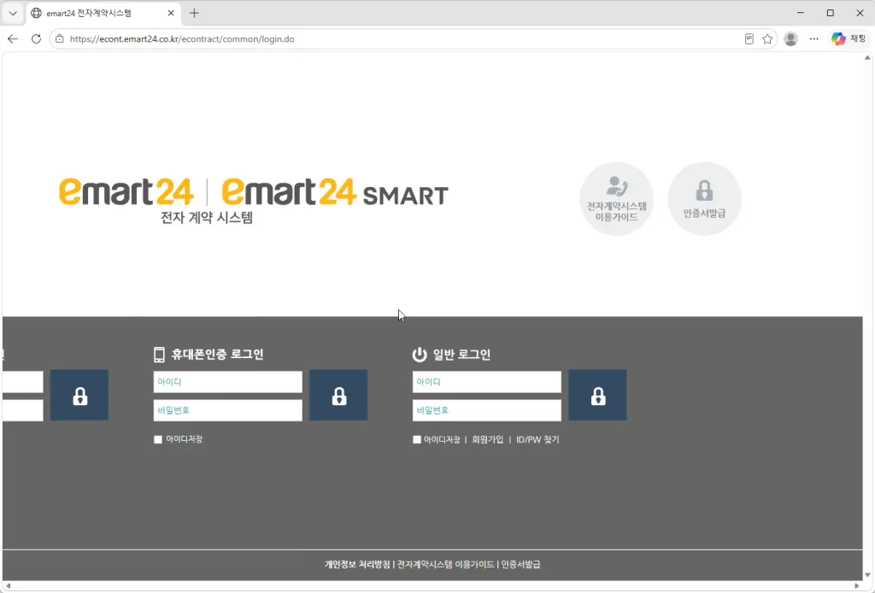Click the emart24 SMART logo
The height and width of the screenshot is (593, 875).
[335, 192]
